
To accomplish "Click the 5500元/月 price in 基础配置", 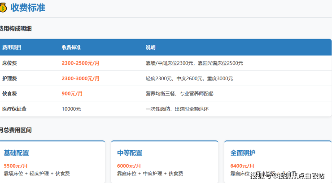I will pos(16,166).
